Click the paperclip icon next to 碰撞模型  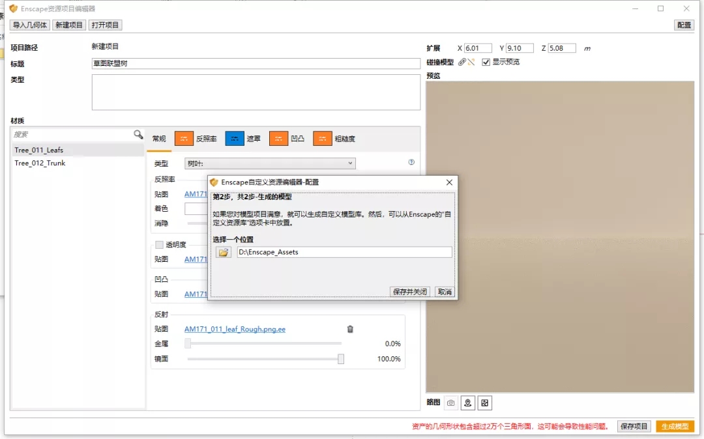[x=462, y=62]
